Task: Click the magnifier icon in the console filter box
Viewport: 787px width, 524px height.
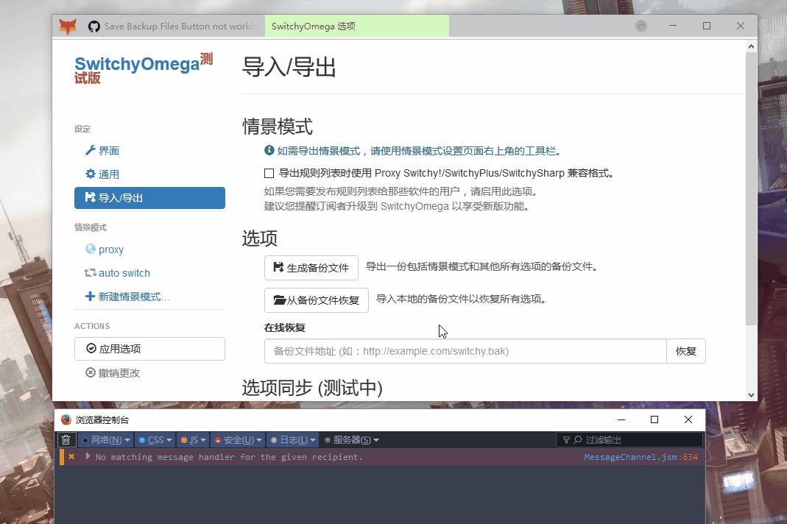Action: (578, 440)
